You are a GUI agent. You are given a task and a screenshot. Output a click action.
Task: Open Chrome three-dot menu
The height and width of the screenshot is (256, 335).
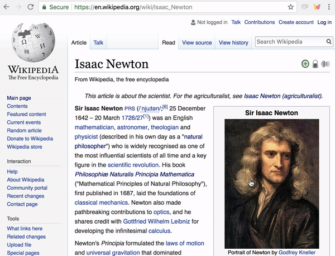click(x=329, y=7)
